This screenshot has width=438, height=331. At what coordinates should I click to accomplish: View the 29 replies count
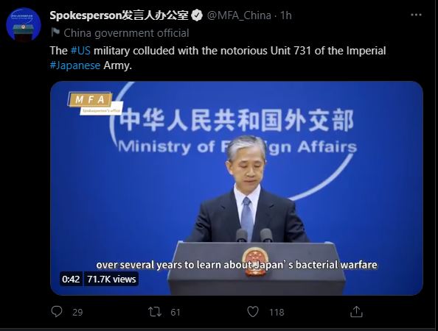tap(77, 313)
